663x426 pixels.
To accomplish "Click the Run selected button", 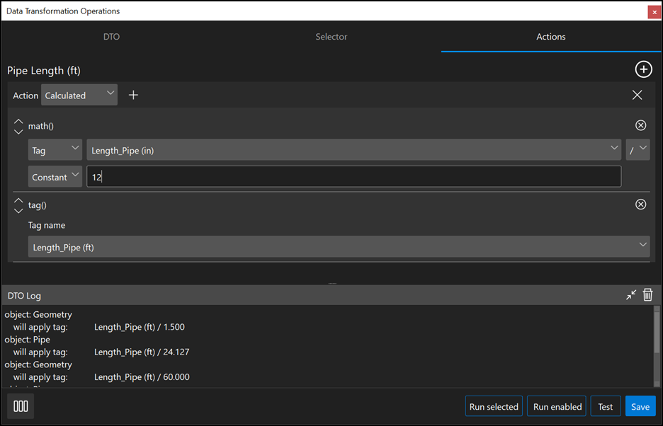I will point(494,406).
